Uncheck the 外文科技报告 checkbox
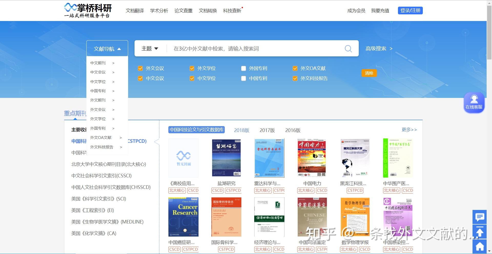The height and width of the screenshot is (254, 492). coord(295,78)
